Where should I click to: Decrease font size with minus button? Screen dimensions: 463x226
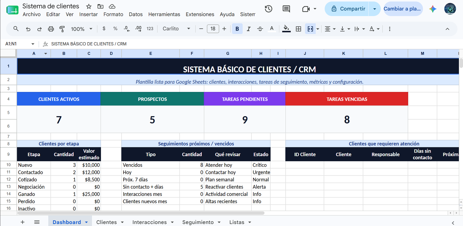[201, 29]
